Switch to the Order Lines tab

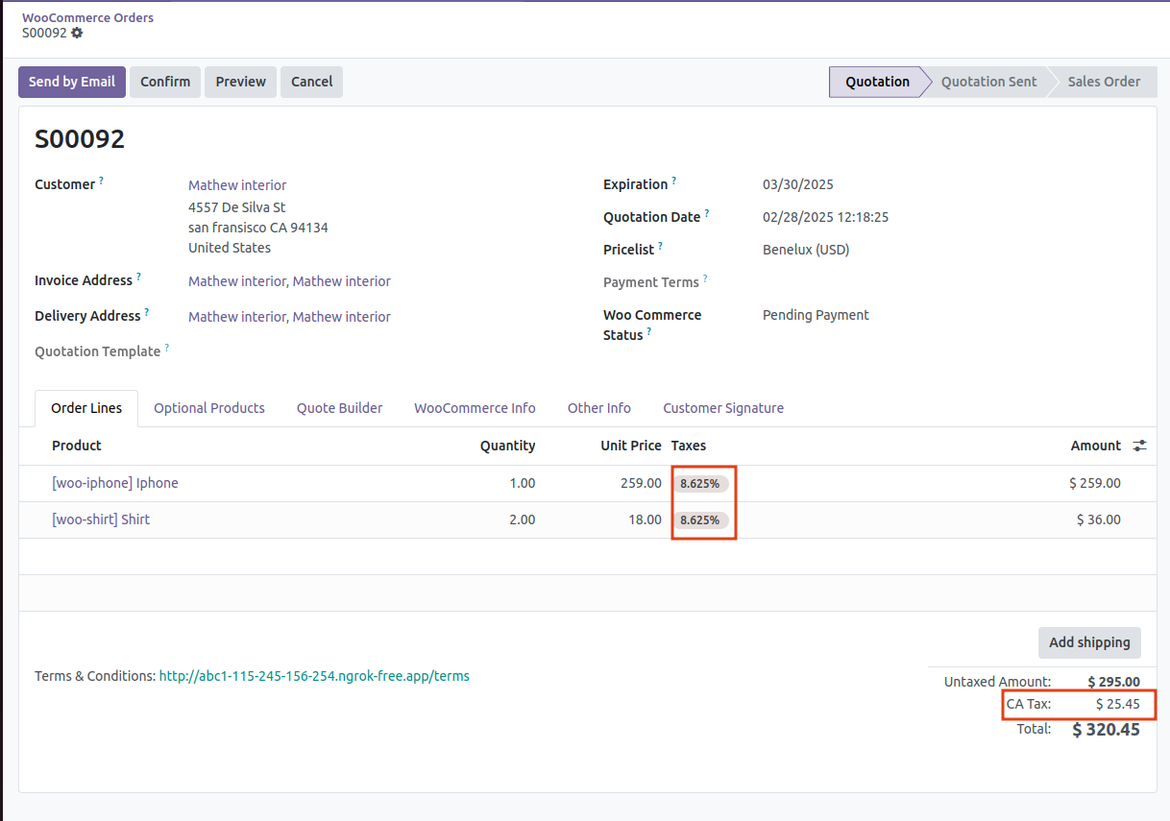point(86,408)
